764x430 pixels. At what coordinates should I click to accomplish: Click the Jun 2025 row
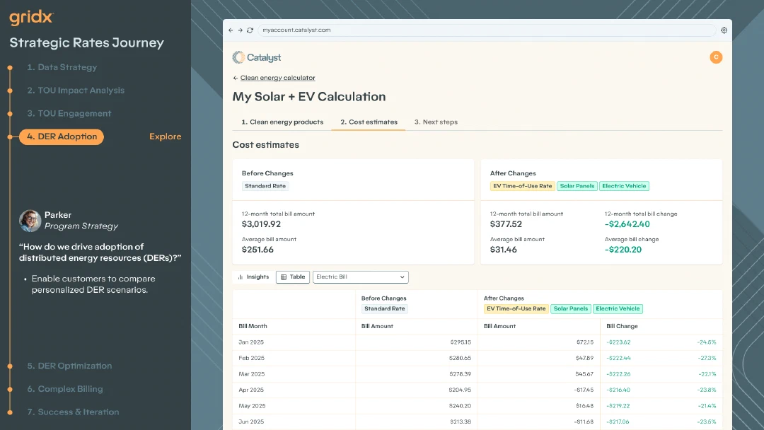(x=477, y=422)
